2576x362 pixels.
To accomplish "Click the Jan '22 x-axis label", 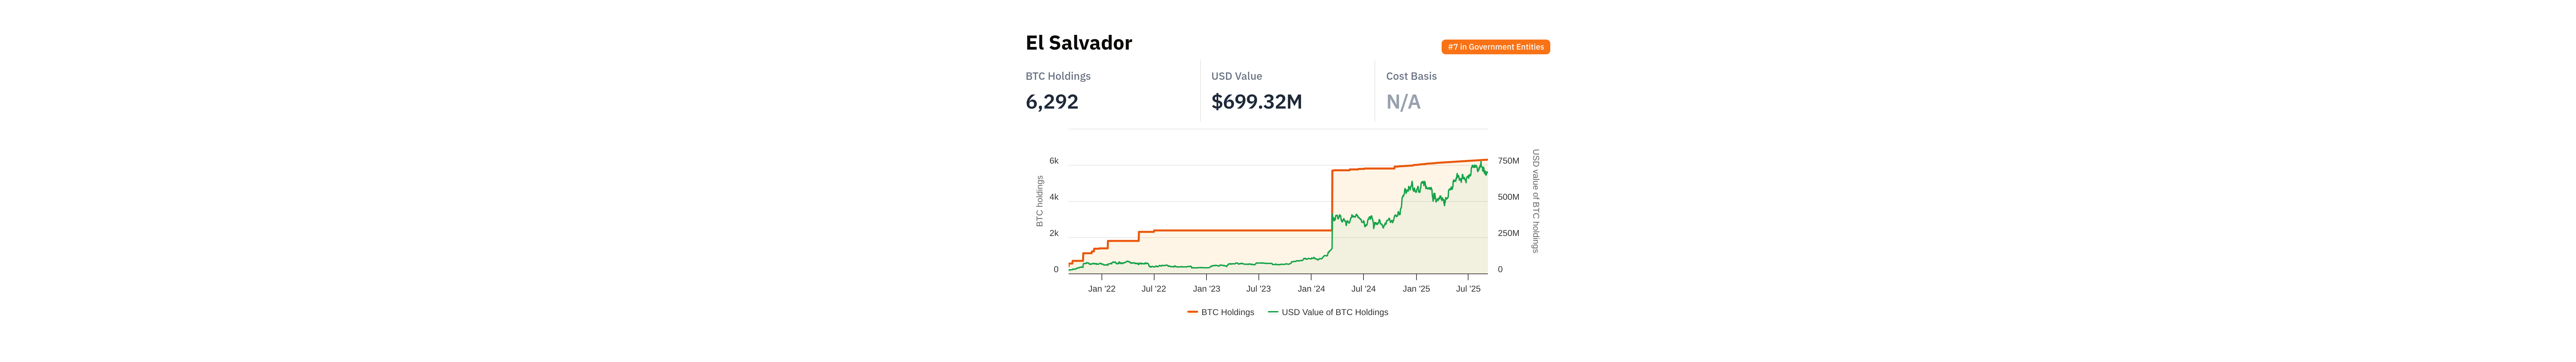I will click(1102, 289).
